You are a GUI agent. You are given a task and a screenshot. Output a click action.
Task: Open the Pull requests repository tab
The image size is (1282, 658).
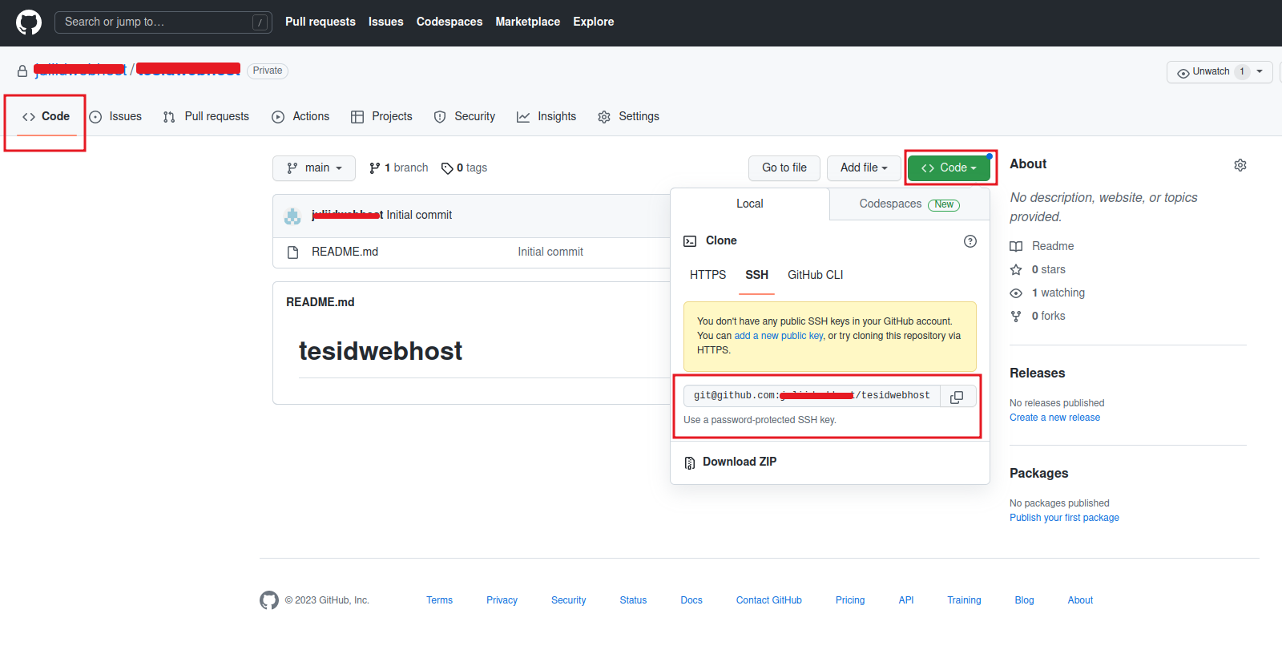(x=206, y=117)
